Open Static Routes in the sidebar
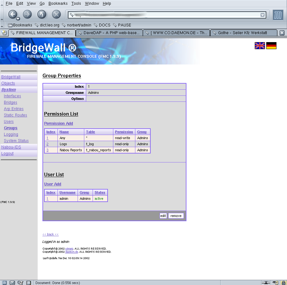287x285 pixels. pyautogui.click(x=15, y=115)
